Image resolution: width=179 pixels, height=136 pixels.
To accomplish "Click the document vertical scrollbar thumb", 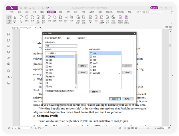I will 170,46.
